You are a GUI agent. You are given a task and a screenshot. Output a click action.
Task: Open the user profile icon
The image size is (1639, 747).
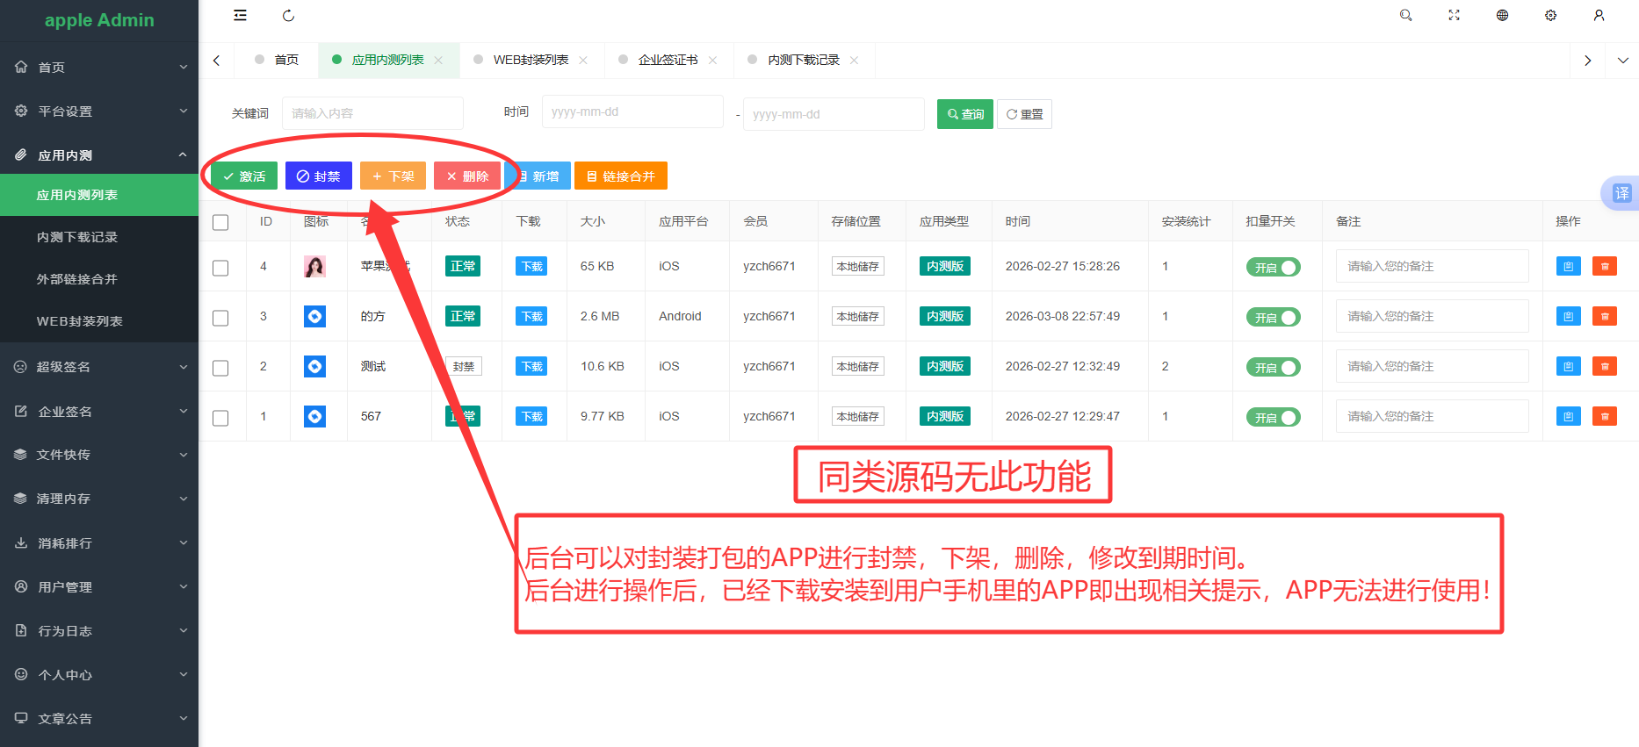point(1599,16)
